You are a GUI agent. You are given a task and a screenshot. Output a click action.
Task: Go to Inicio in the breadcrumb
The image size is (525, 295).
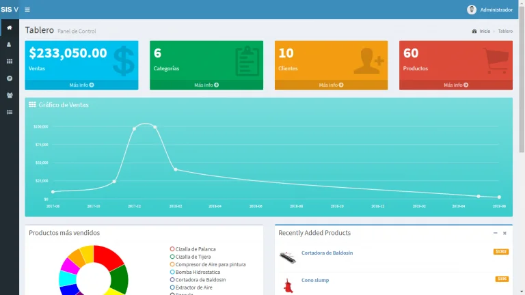(484, 31)
